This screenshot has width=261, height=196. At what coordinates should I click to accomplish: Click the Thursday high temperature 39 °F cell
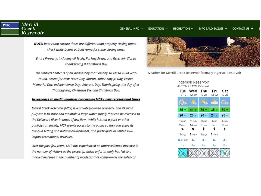click(204, 110)
